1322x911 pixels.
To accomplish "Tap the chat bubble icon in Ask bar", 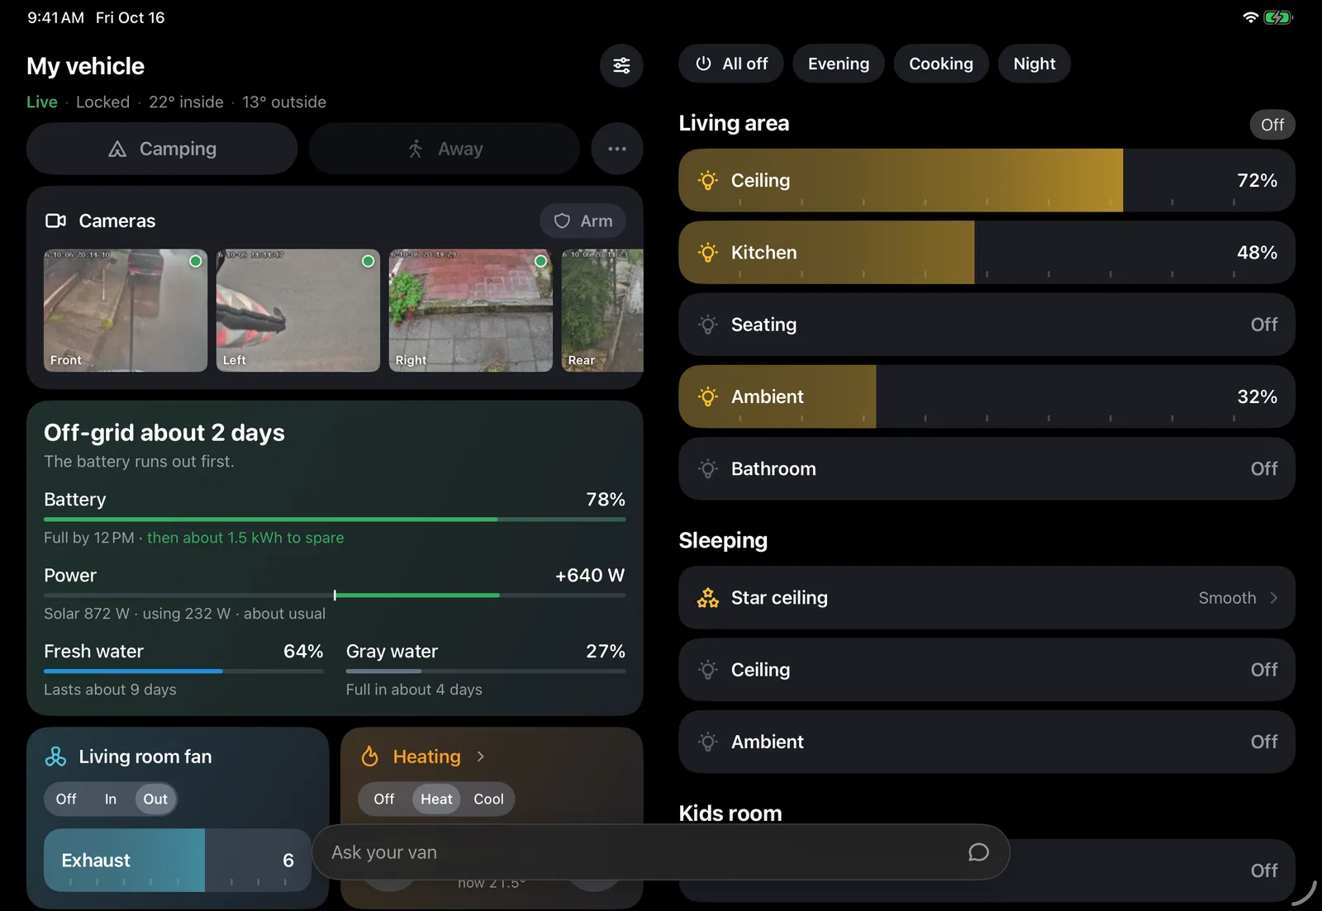I will (x=978, y=852).
